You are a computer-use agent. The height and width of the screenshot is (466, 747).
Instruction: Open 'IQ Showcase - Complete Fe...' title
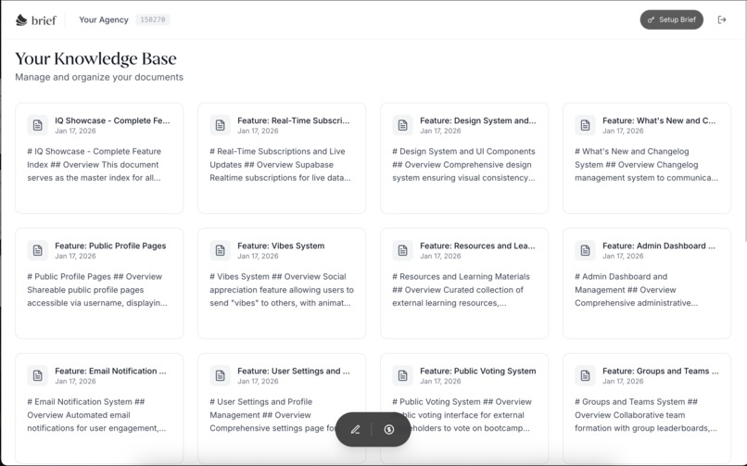click(112, 120)
